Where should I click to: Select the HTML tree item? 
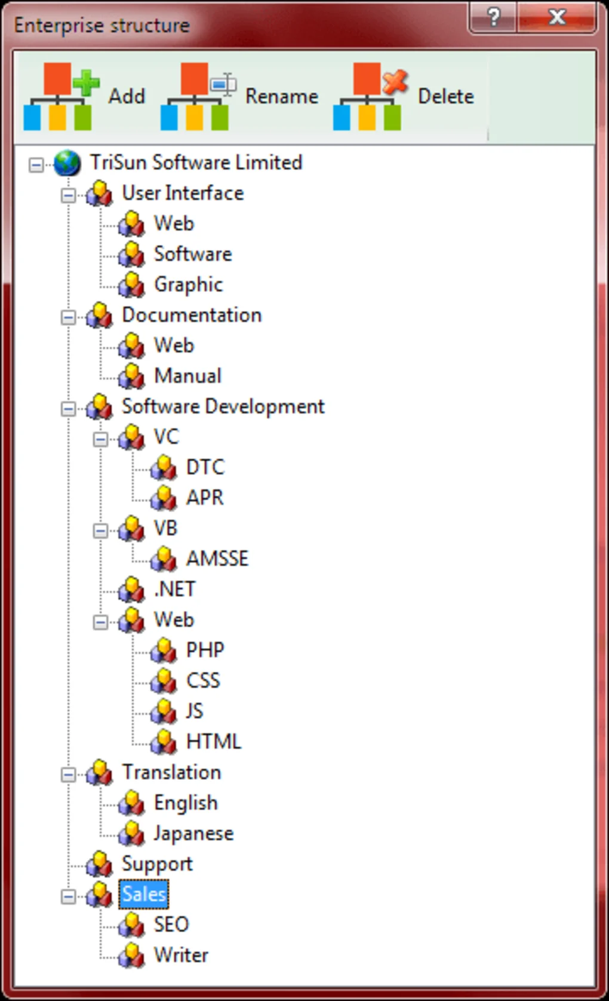click(x=214, y=742)
